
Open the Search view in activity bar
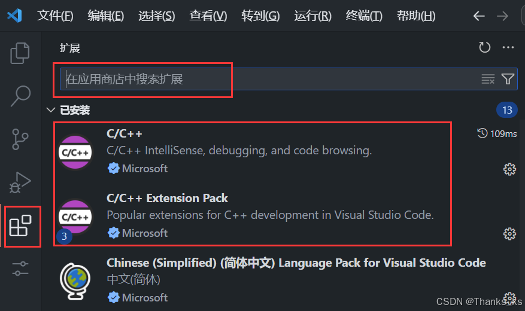tap(20, 96)
